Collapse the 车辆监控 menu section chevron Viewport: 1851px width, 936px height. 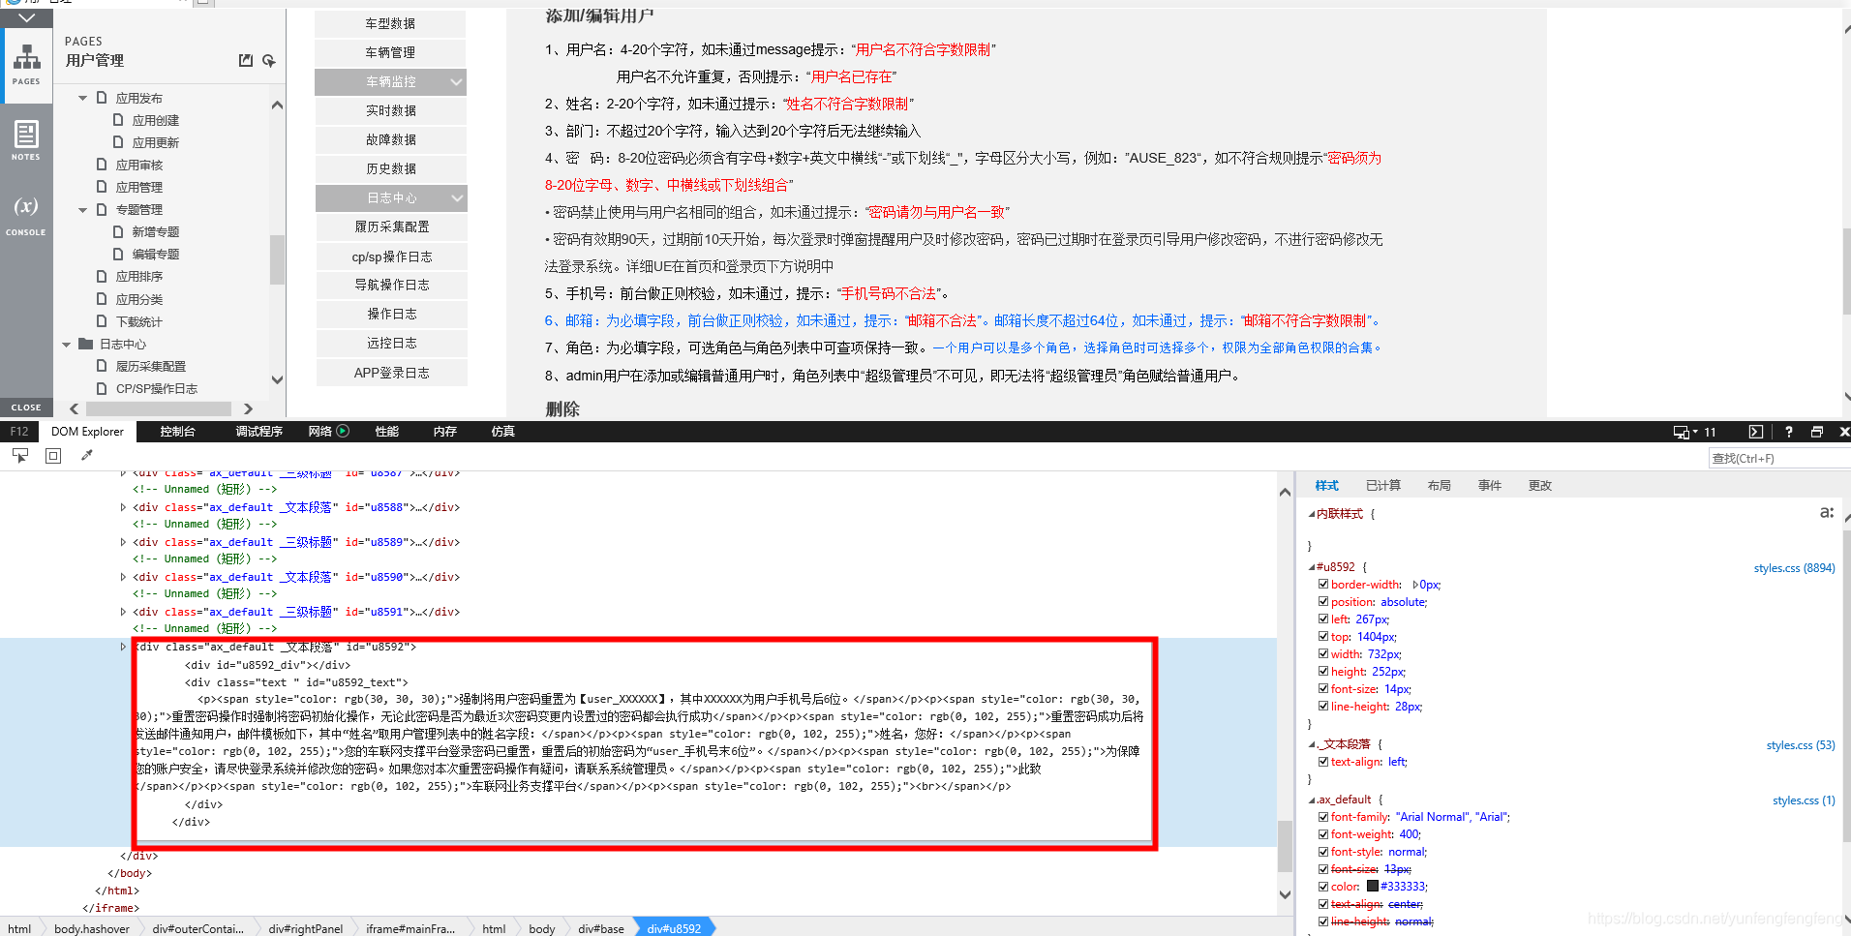tap(456, 82)
